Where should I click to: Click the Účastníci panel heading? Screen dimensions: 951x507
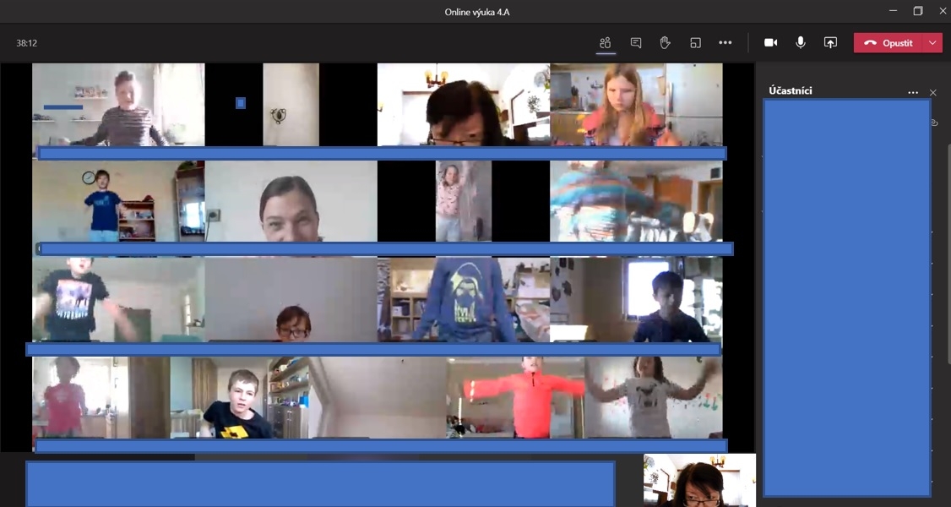791,91
